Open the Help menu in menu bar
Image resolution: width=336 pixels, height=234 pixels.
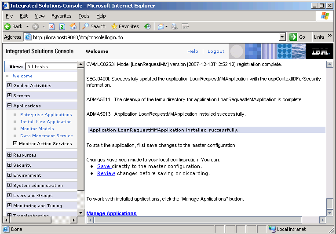pyautogui.click(x=101, y=16)
